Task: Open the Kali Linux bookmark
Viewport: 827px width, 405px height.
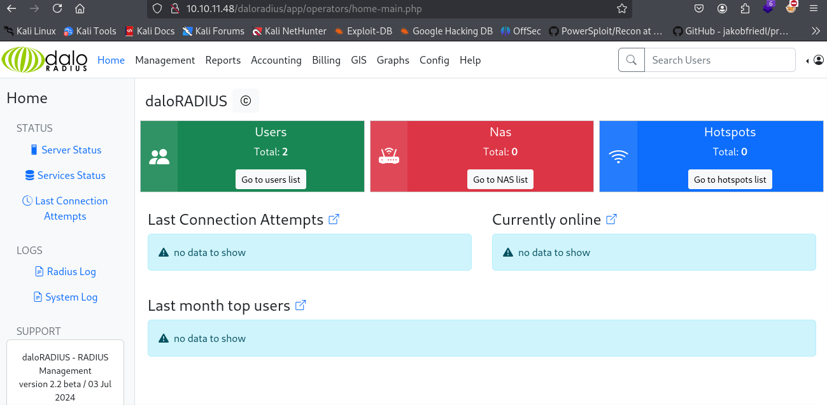Action: pos(30,31)
